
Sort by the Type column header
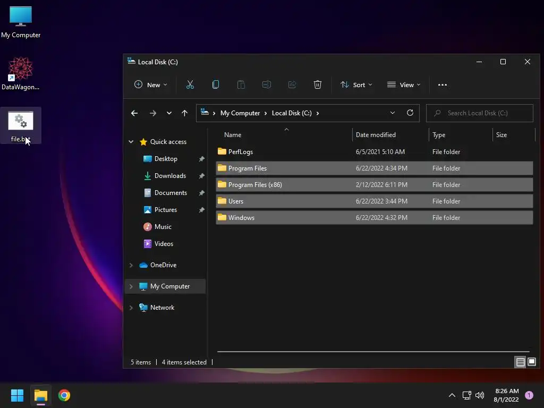coord(461,134)
